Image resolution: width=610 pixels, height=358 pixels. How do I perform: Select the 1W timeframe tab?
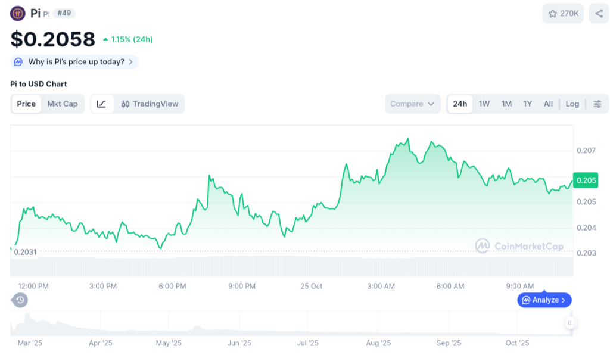click(484, 104)
